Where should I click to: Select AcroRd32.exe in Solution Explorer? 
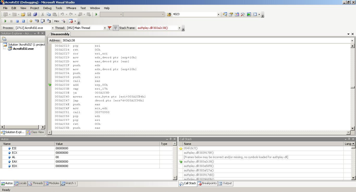[x=23, y=49]
